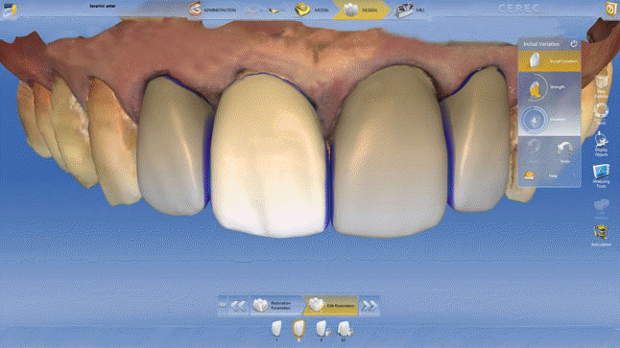Open the greyed Case Details palette icon

point(601,208)
